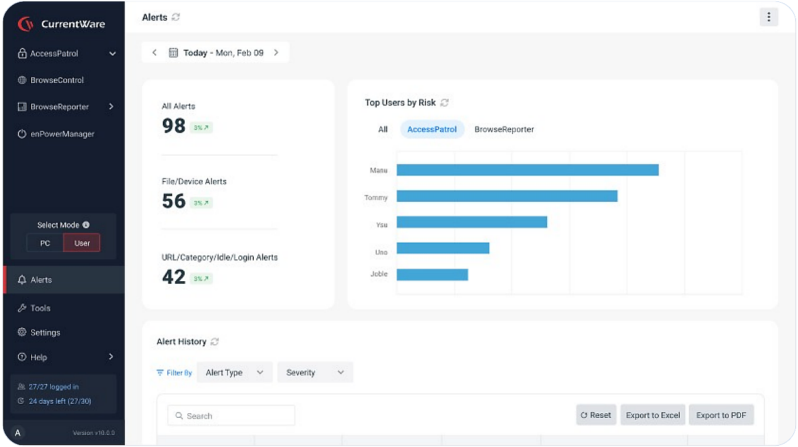Open Settings using the gear icon
Image resolution: width=798 pixels, height=447 pixels.
point(22,333)
